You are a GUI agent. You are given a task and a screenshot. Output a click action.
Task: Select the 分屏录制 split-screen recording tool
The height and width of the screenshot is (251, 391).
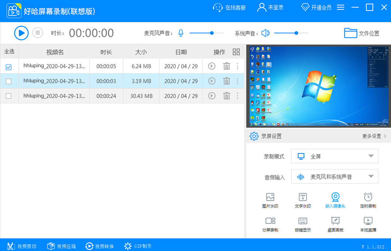pyautogui.click(x=270, y=224)
